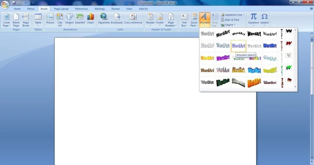Open the Table dropdown
Viewport: 314px width, 165px height.
(x=38, y=20)
